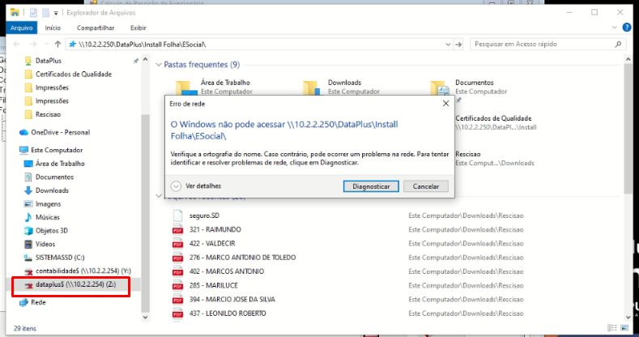This screenshot has height=337, width=639.
Task: Click the Quick Access properties checkmark icon
Action: (x=33, y=13)
